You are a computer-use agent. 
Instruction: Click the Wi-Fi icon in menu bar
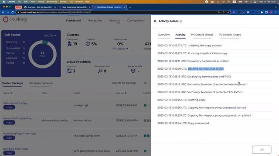click(246, 2)
